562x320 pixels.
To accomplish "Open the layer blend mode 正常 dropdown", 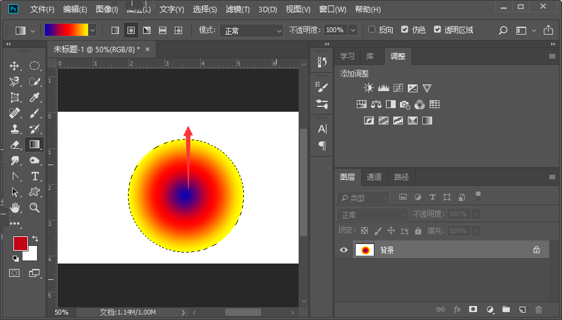I will (372, 214).
